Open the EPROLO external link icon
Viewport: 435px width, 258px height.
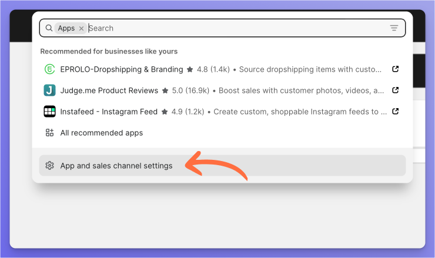pyautogui.click(x=395, y=69)
